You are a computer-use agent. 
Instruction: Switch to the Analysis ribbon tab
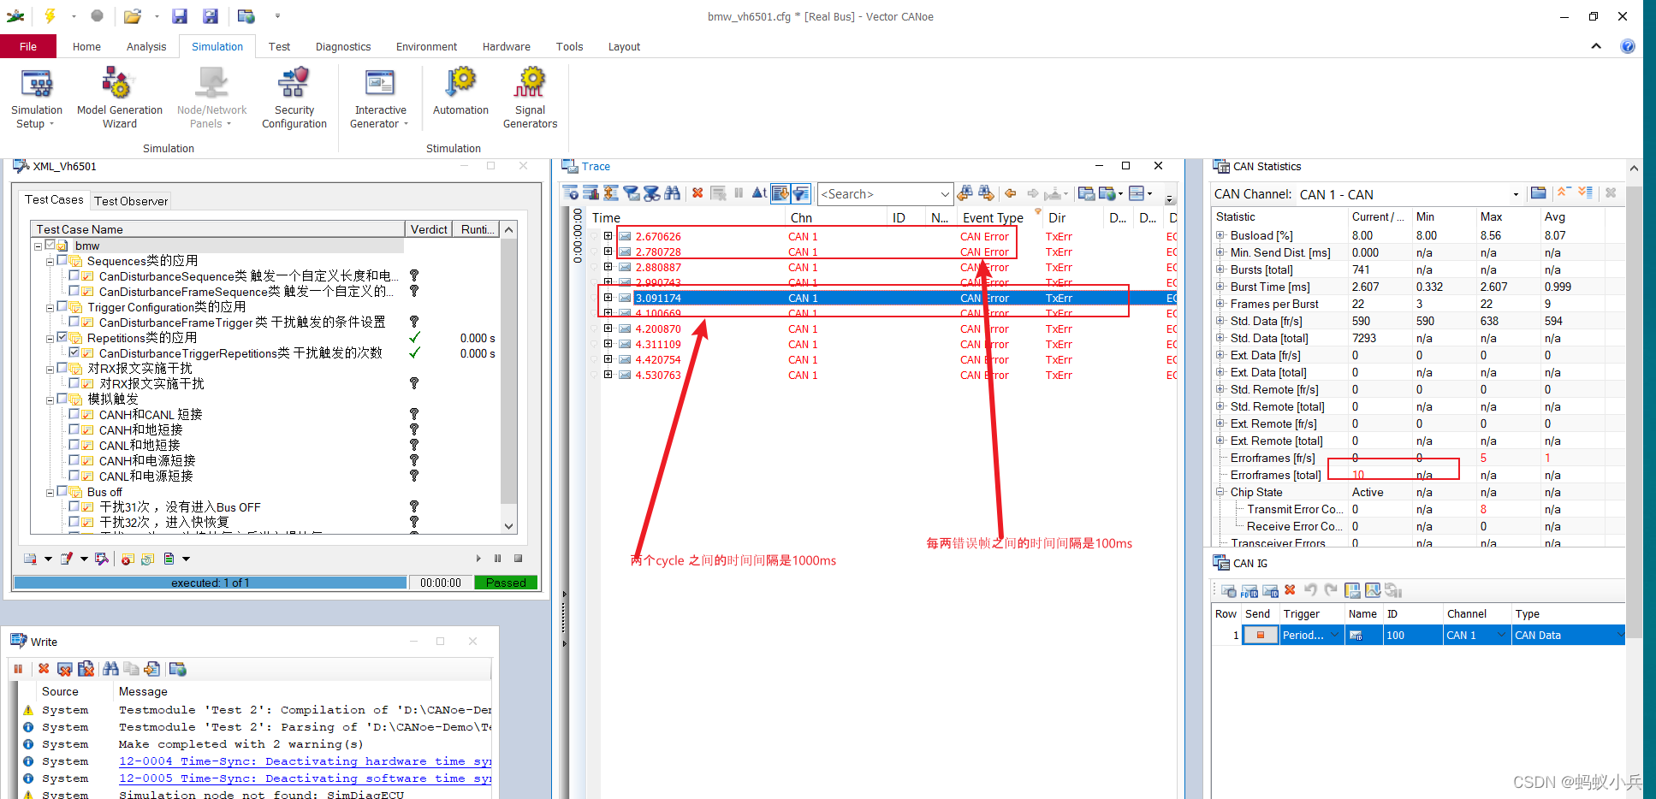click(x=146, y=46)
